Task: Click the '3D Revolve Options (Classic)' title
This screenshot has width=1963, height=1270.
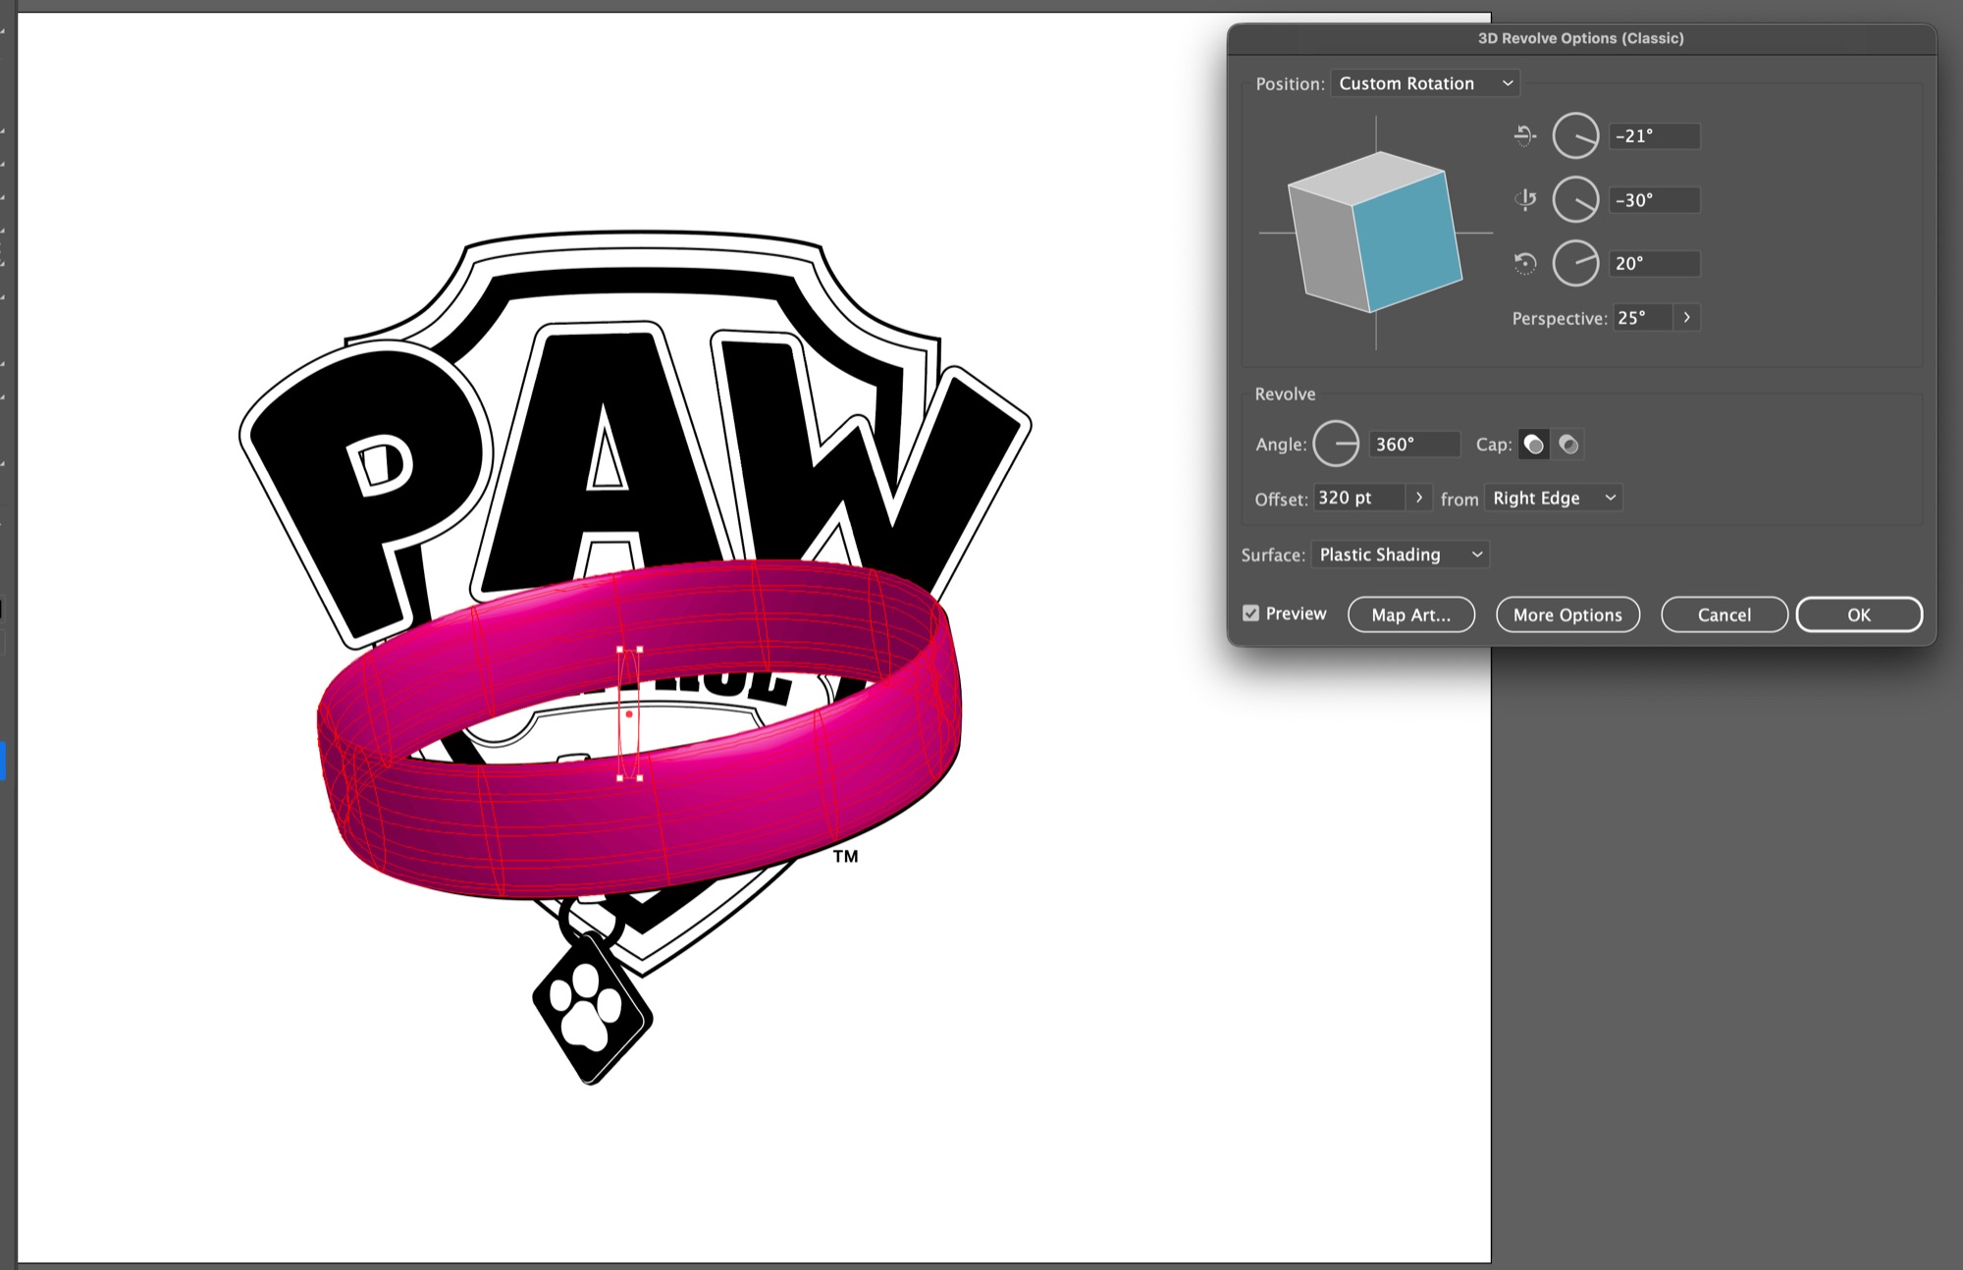Action: 1580,38
